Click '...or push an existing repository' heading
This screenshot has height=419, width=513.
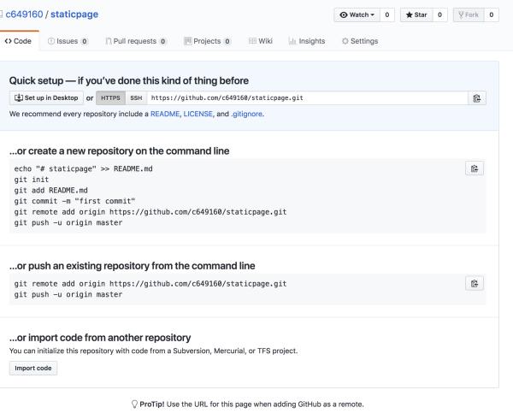[x=133, y=266]
